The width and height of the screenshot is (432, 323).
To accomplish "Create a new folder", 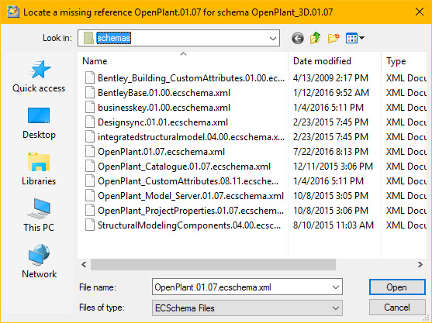I will click(334, 38).
